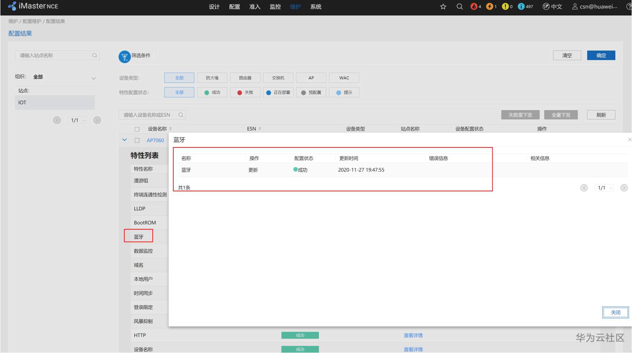This screenshot has height=353, width=632.
Task: Click the 查看详情 link for HTTP
Action: pos(413,335)
